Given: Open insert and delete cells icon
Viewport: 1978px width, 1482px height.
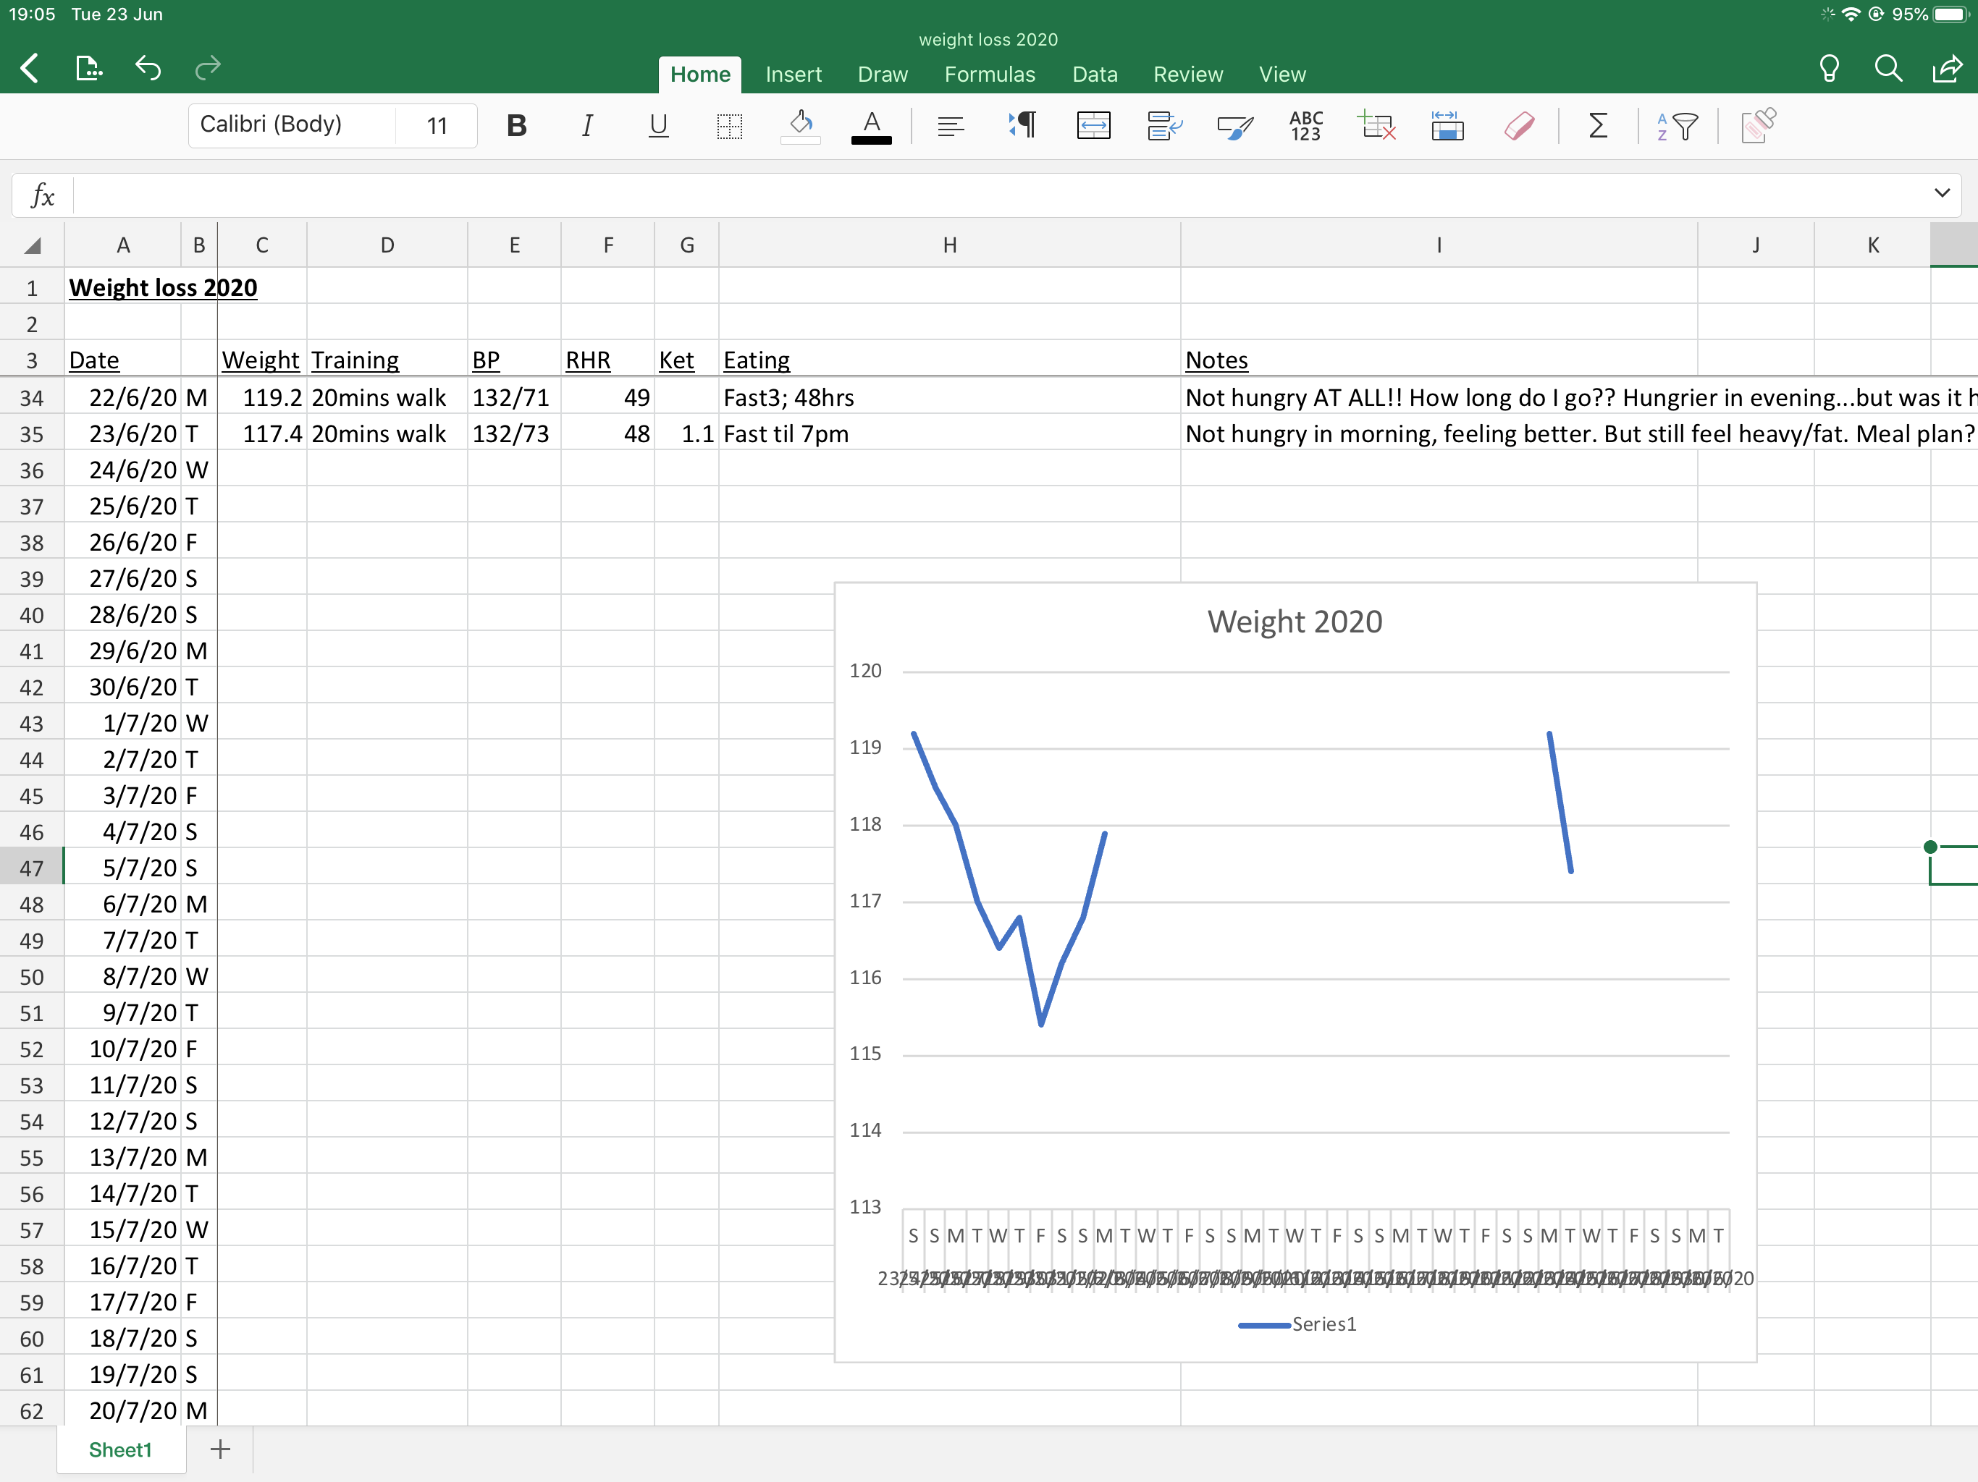Looking at the screenshot, I should pyautogui.click(x=1377, y=126).
